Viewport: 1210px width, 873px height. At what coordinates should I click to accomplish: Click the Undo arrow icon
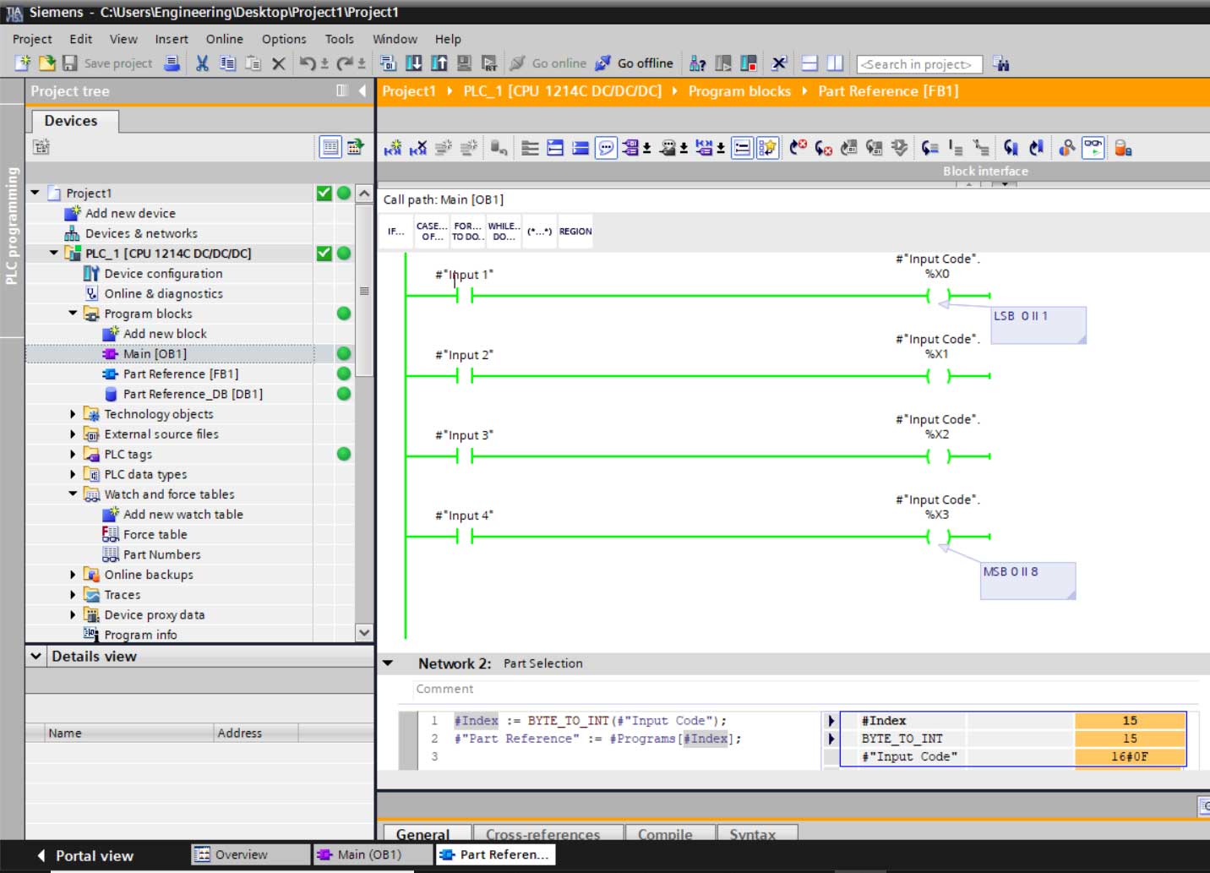click(x=308, y=63)
